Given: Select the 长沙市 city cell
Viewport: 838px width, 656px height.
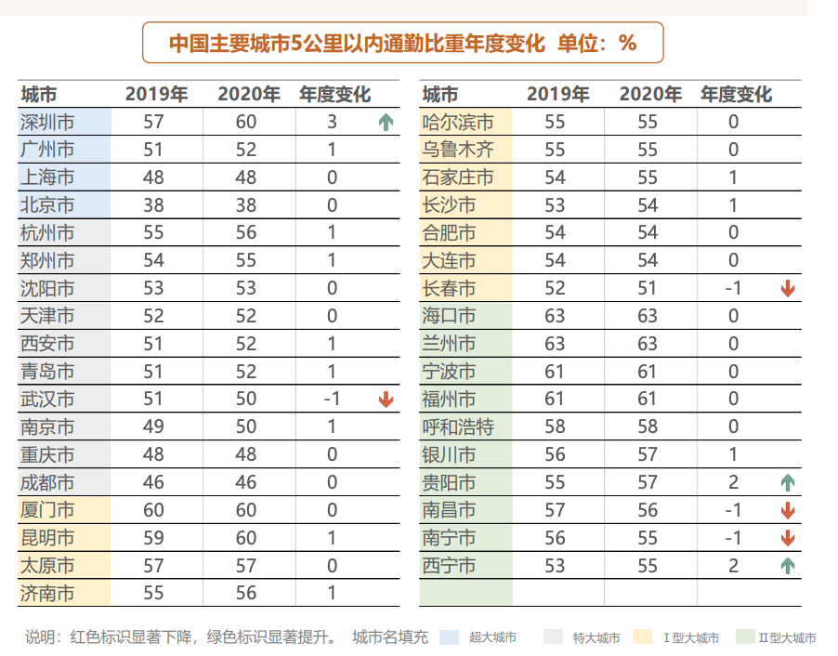Looking at the screenshot, I should (x=466, y=205).
